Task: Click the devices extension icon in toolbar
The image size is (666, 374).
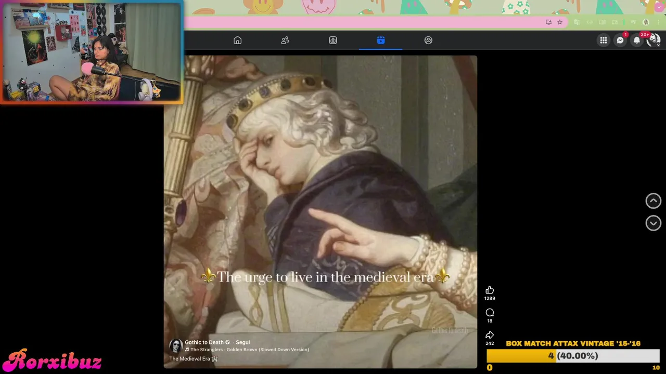Action: point(615,22)
